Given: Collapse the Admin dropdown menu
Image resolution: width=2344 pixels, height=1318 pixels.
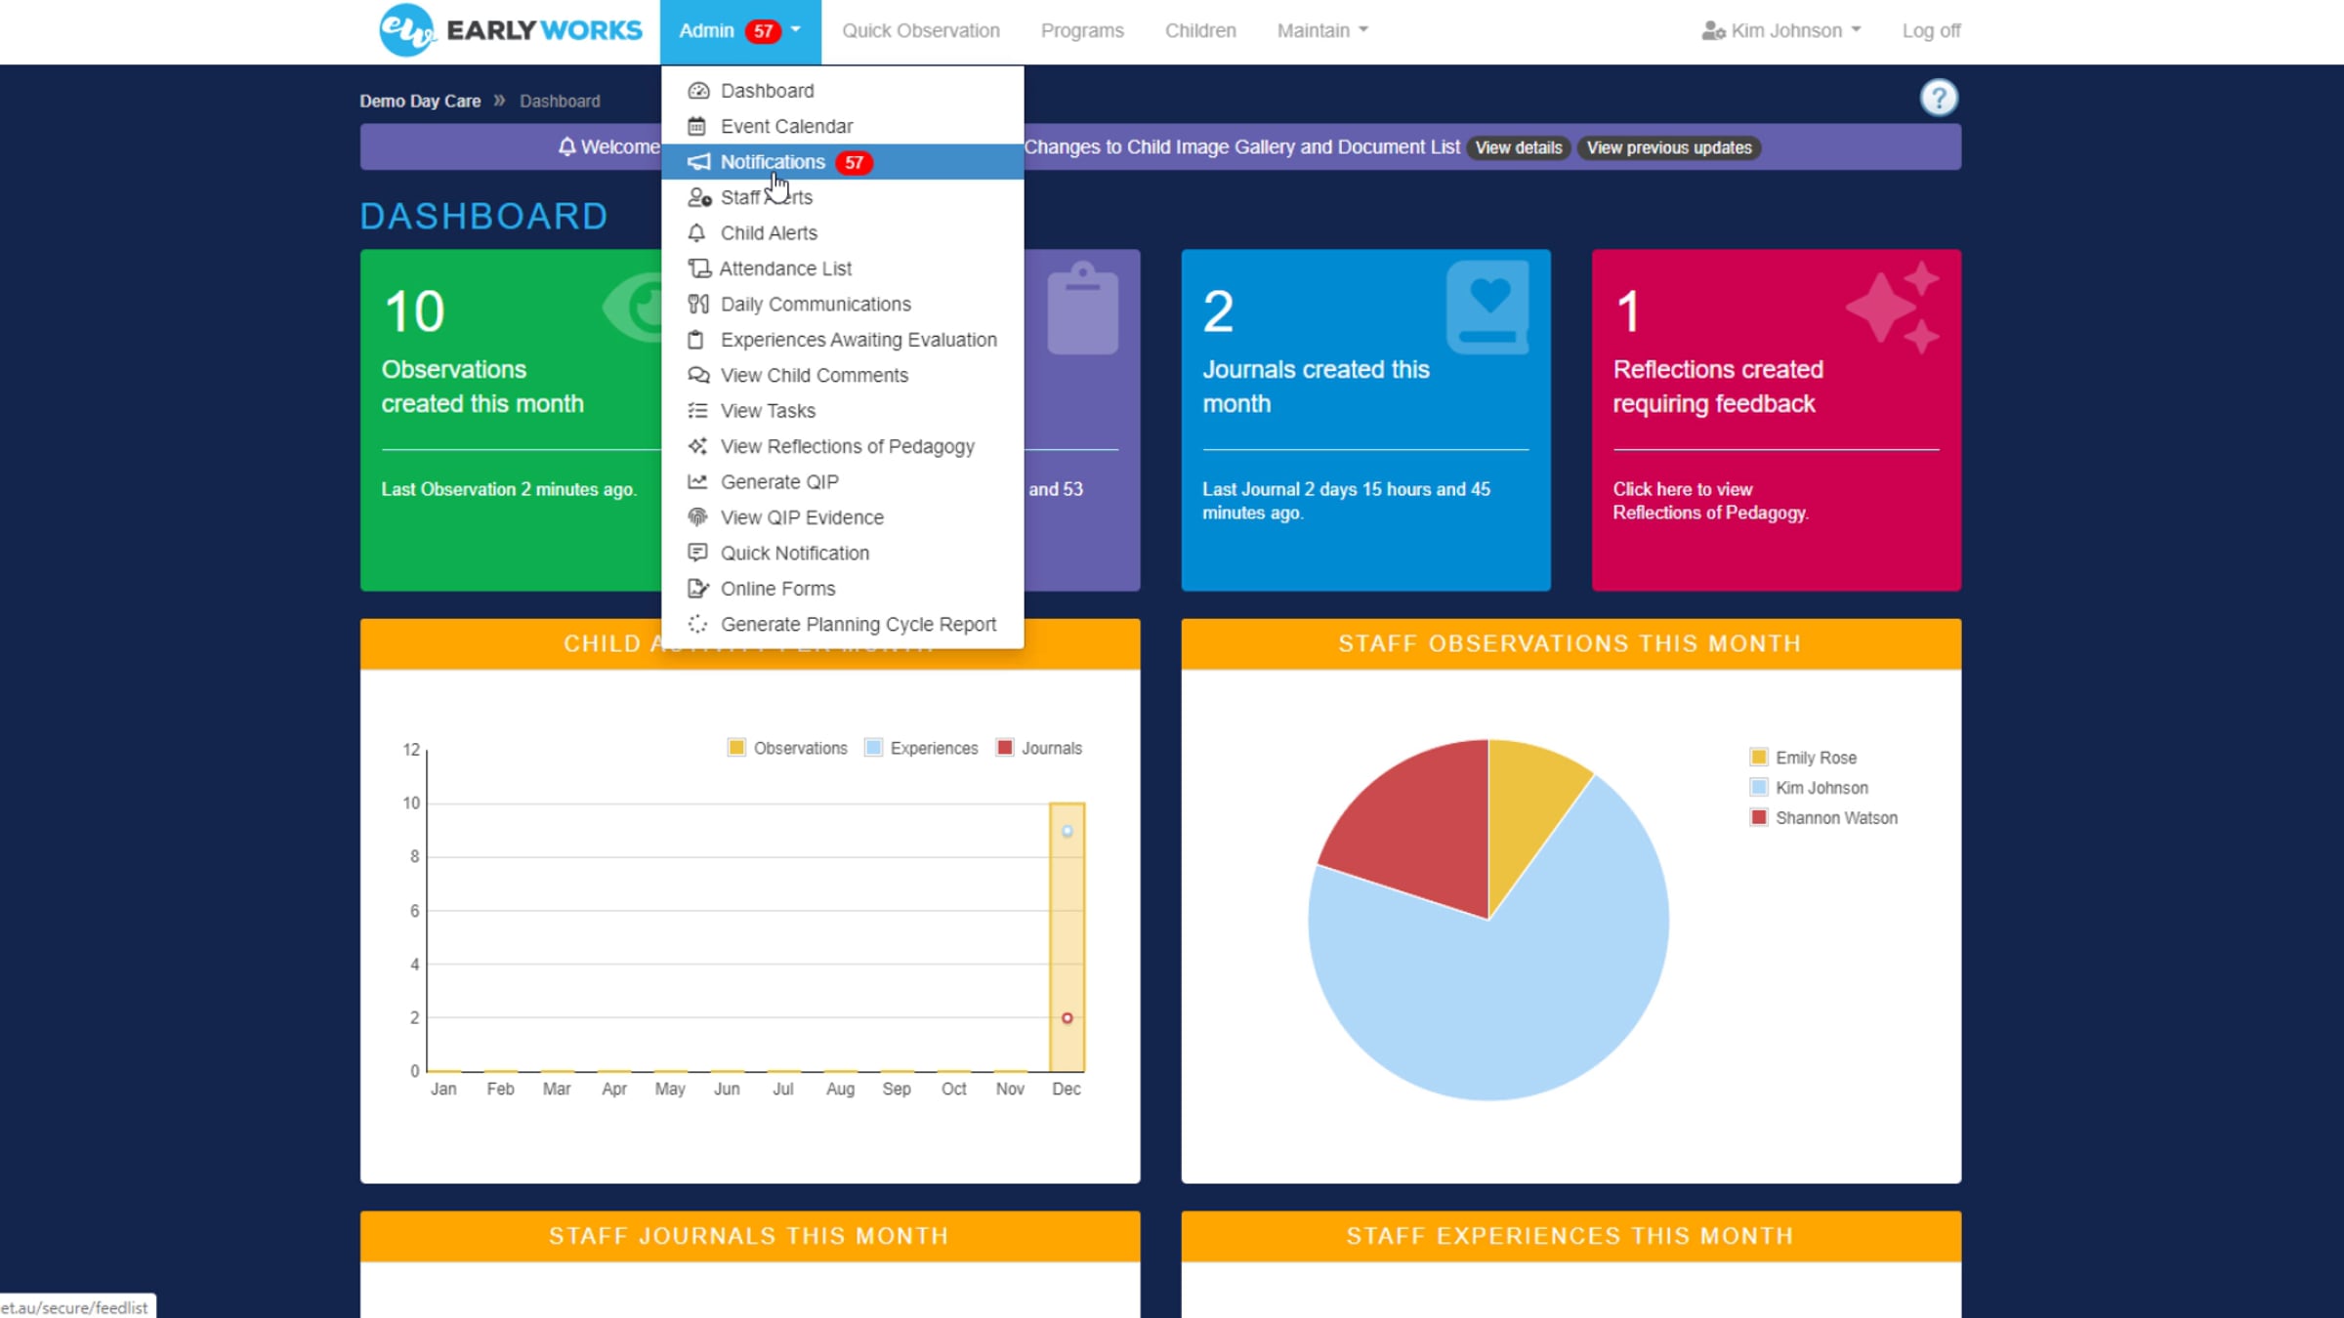Looking at the screenshot, I should [x=740, y=31].
